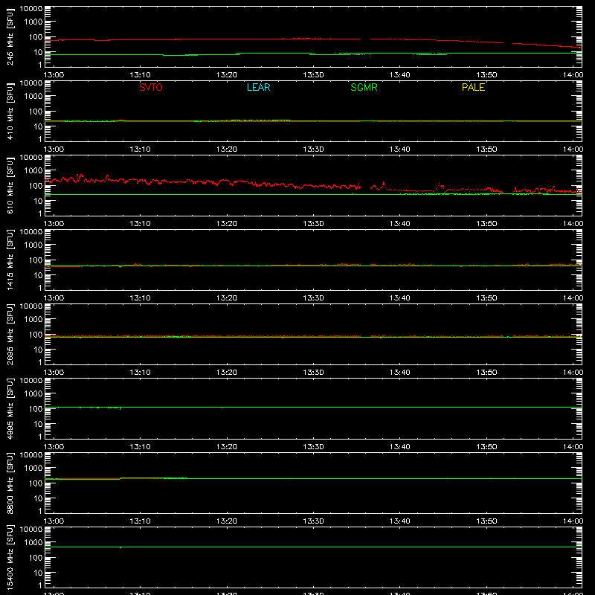
Task: Click 13:50 tick label under 410 MHz plot
Action: tap(486, 149)
